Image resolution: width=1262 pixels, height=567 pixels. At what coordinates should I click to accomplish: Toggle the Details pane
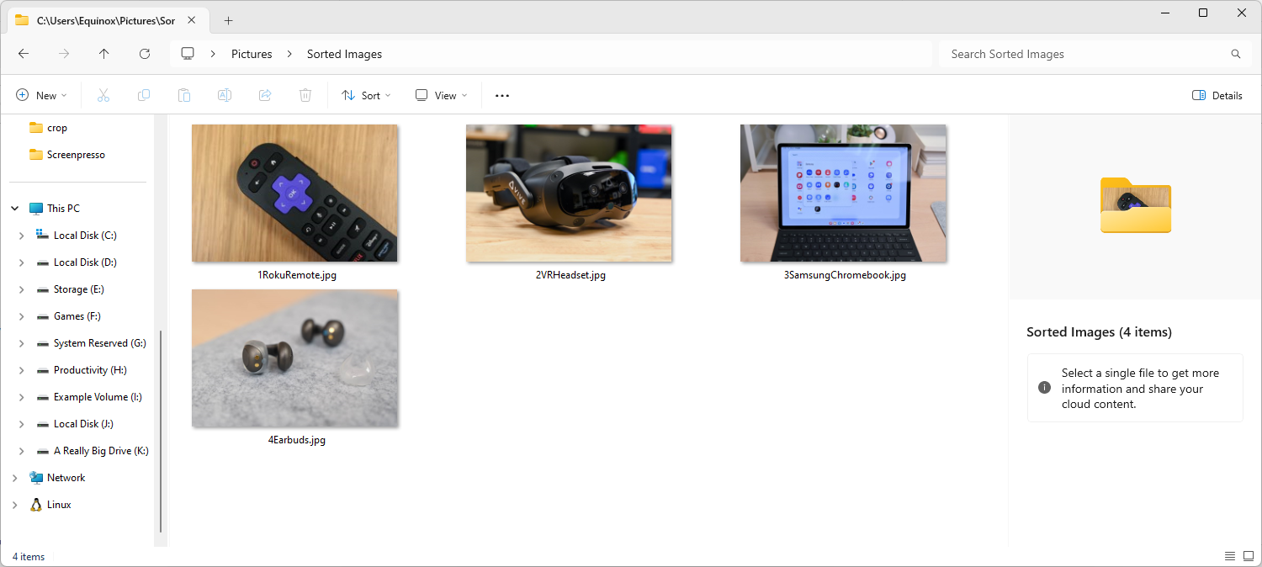(1217, 96)
